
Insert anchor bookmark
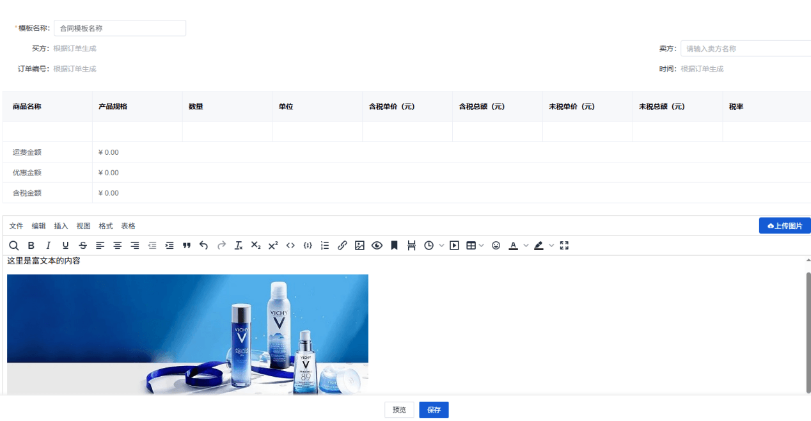pos(394,245)
